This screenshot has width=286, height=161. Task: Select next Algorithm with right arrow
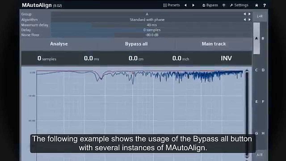[249, 20]
